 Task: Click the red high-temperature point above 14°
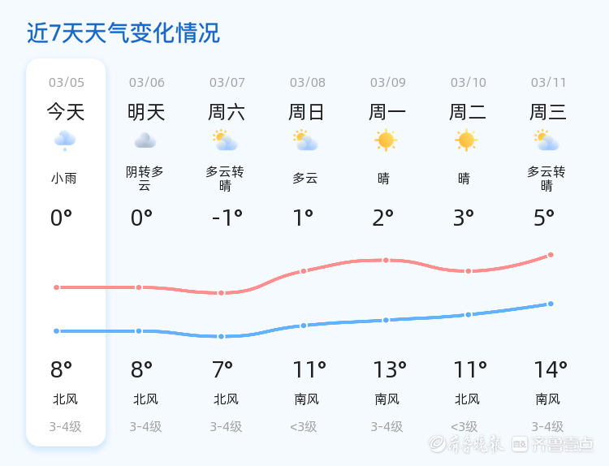pos(551,255)
